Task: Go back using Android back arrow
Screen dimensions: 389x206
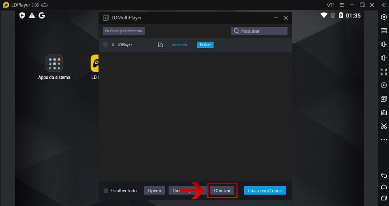Action: point(384,176)
